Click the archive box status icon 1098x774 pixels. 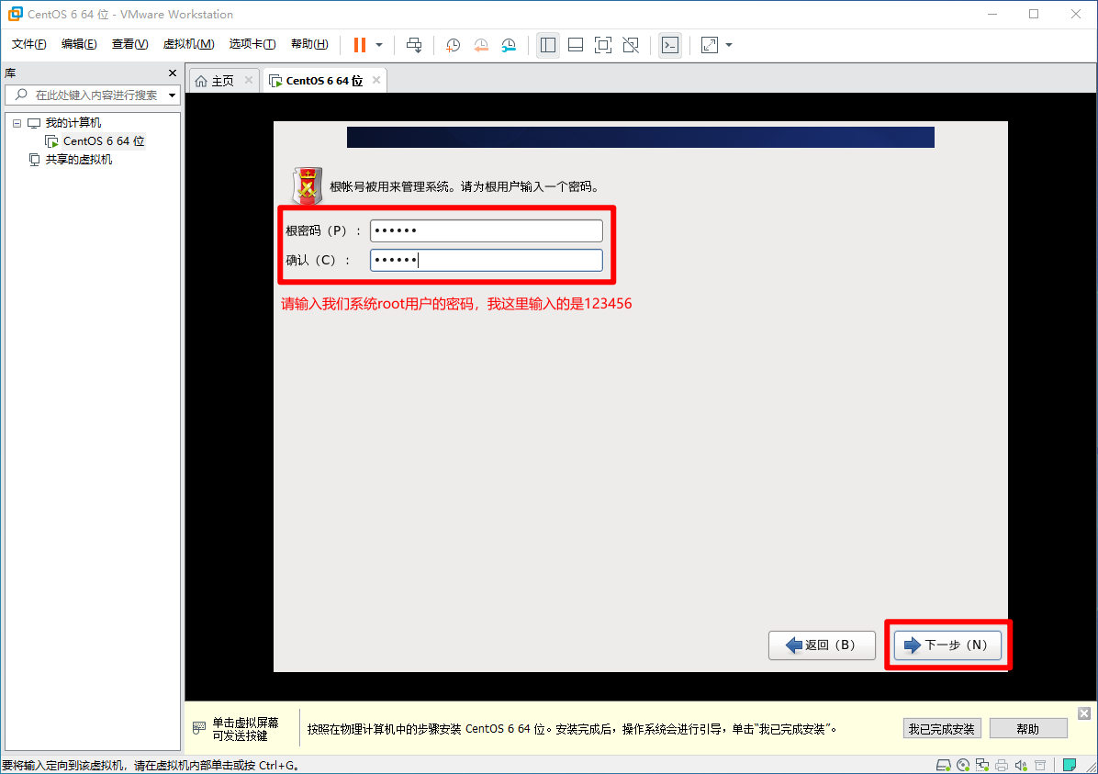[x=1040, y=765]
